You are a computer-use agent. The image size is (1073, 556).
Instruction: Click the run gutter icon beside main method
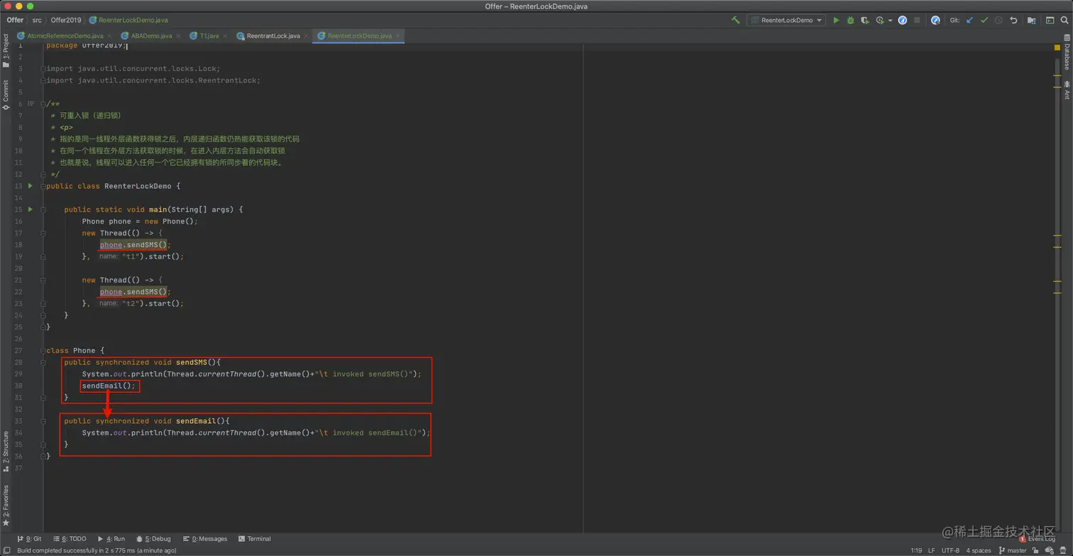click(x=30, y=209)
